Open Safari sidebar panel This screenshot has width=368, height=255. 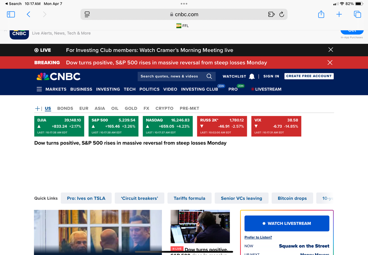(11, 15)
